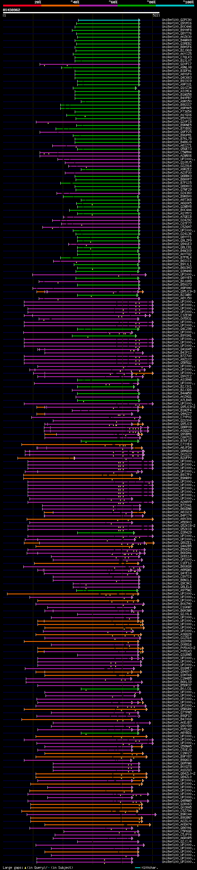Select hit UniRef100_B1WQ58
The width and height of the screenshot is (197, 870).
[177, 94]
